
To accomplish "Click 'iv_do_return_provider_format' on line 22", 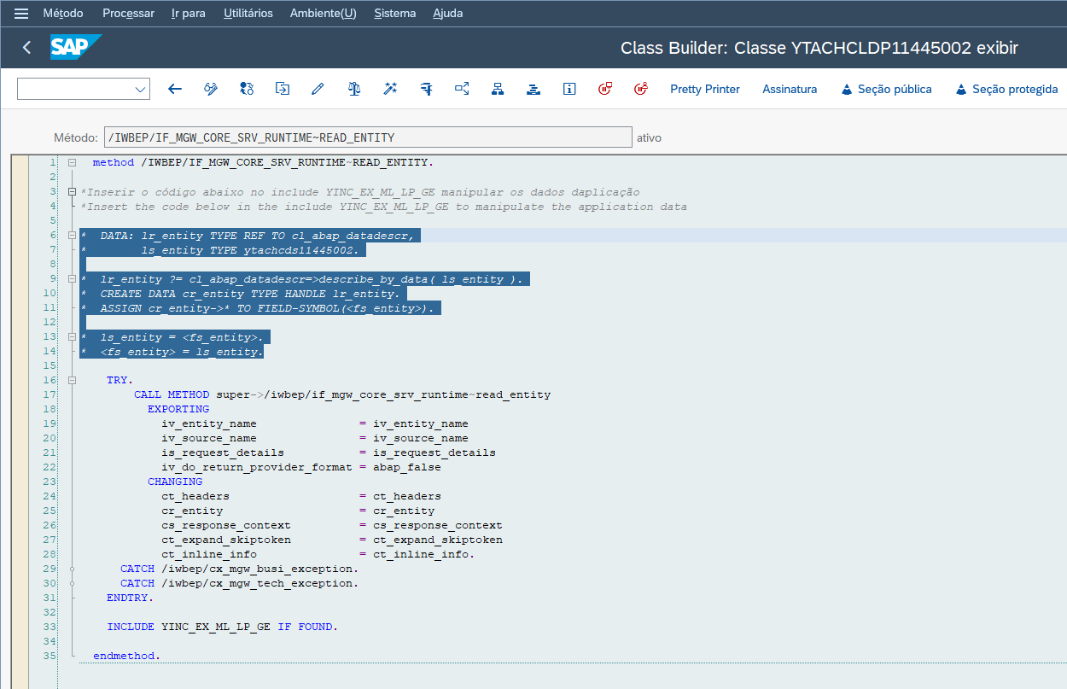I will (257, 467).
